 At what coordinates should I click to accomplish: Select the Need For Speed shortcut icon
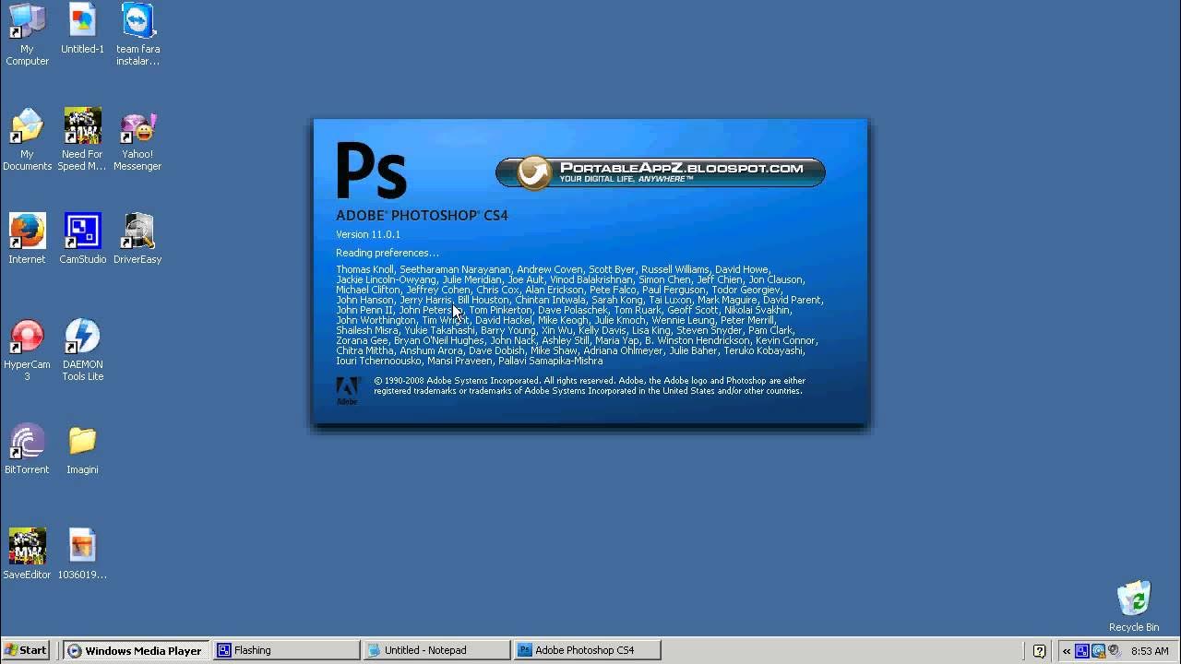click(82, 139)
